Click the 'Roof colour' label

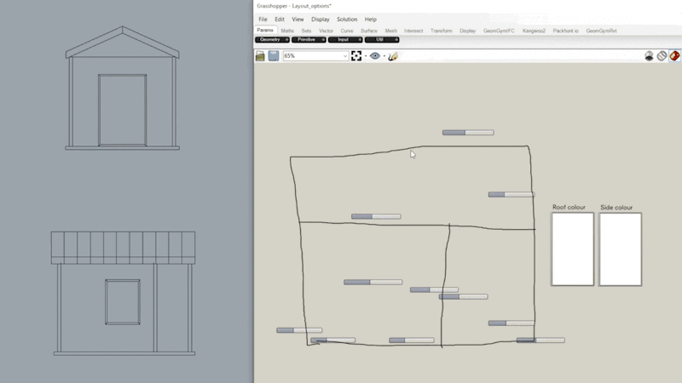pos(569,207)
